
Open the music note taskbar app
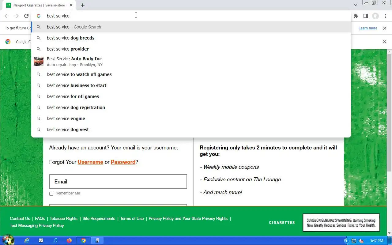tap(55, 241)
